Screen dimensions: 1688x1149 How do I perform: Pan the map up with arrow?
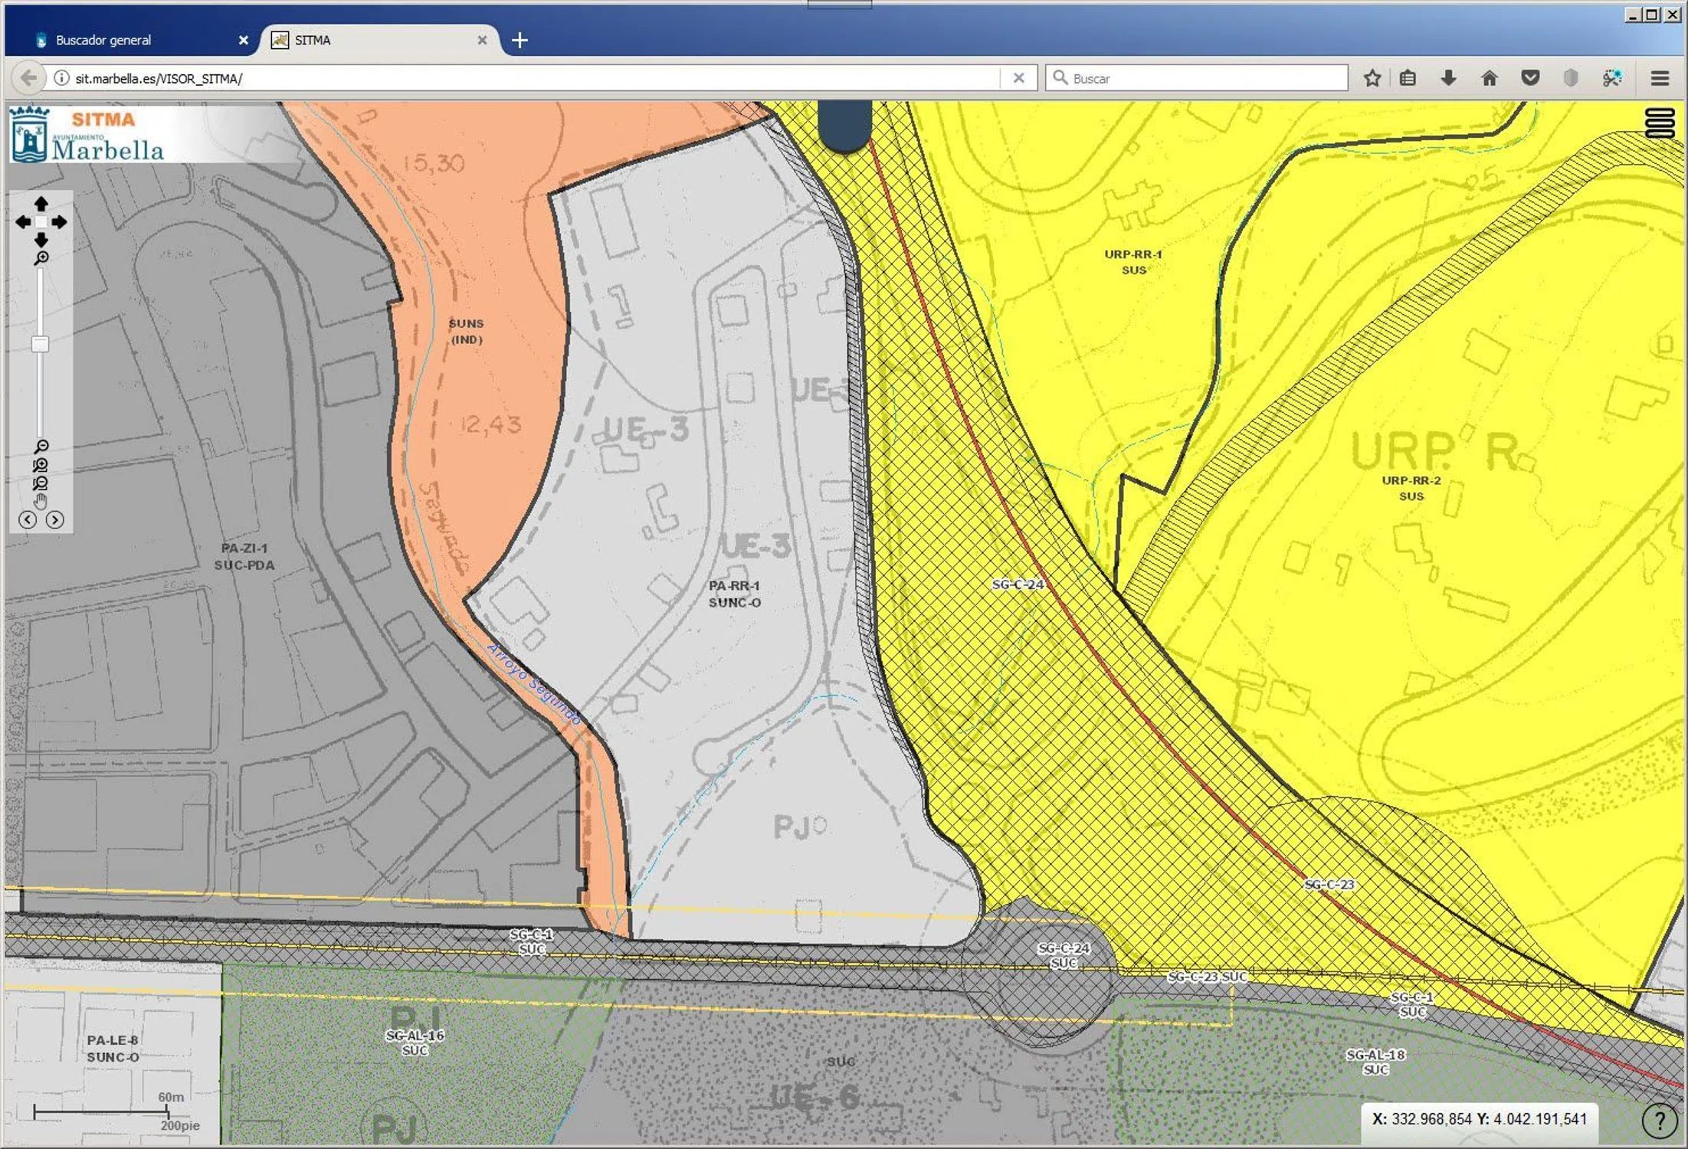41,204
